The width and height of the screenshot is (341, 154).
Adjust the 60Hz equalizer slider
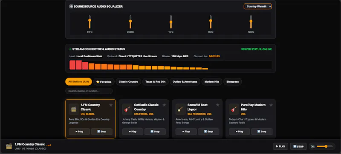coord(90,22)
